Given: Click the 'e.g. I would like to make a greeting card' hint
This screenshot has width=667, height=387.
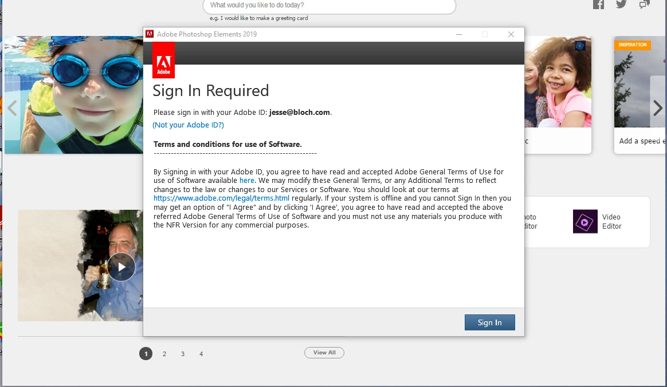Looking at the screenshot, I should (258, 18).
